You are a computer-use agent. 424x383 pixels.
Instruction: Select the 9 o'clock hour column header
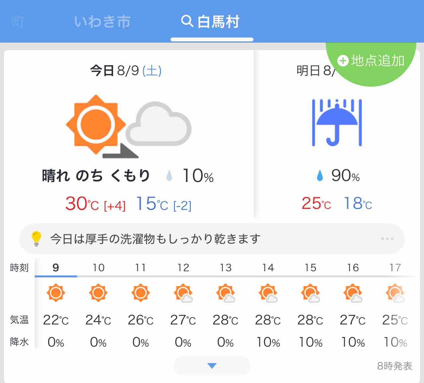pos(56,267)
